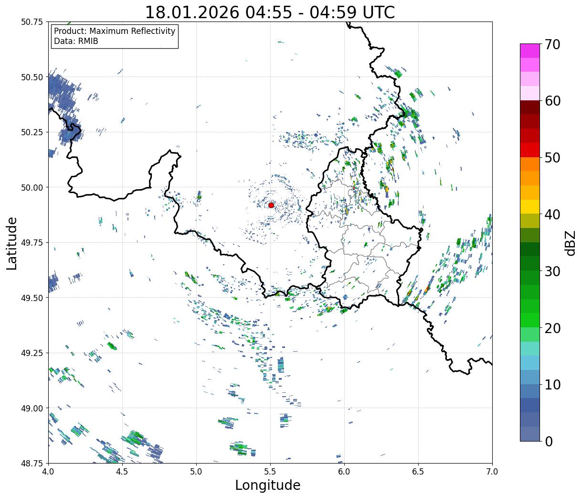Screen dimensions: 582x497
Task: Click the longitude tick label 4.5
Action: coord(122,472)
